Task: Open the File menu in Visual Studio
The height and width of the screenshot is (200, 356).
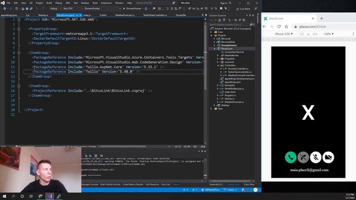Action: pos(8,3)
